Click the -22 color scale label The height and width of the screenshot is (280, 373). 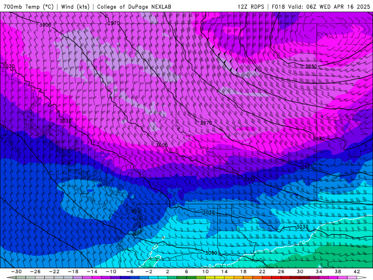click(x=54, y=272)
